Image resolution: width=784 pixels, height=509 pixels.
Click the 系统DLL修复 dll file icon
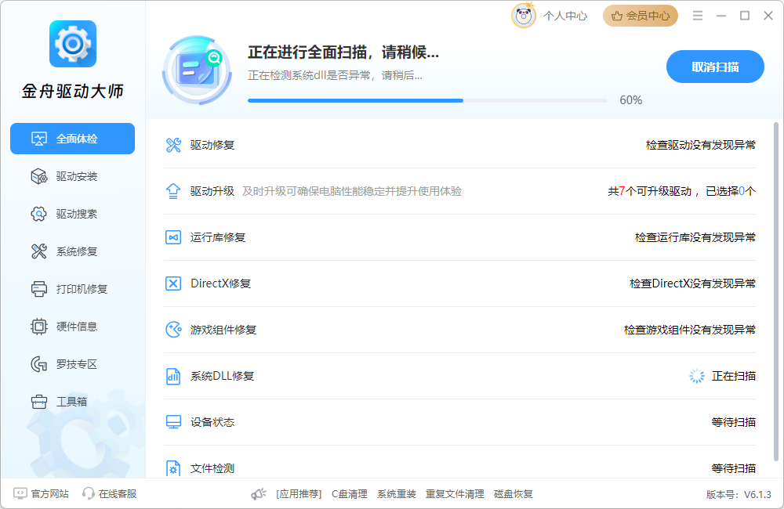click(x=173, y=376)
